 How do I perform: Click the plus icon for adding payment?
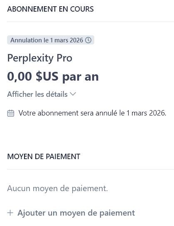pyautogui.click(x=10, y=213)
